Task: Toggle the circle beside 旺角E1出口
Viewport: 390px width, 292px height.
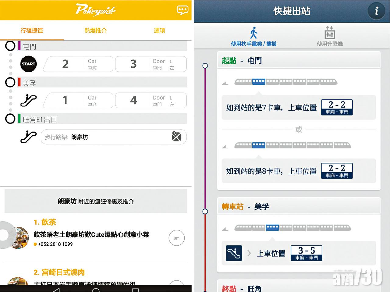Action: pos(10,119)
